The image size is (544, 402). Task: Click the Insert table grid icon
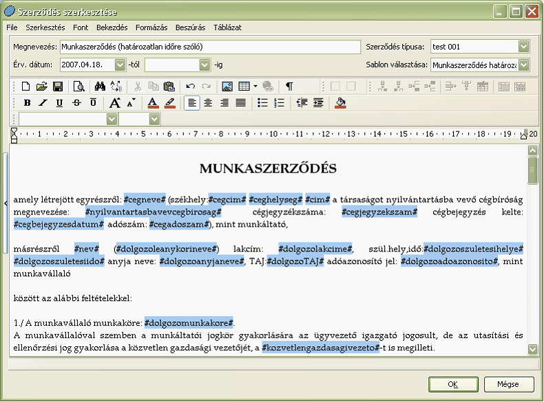pos(244,86)
